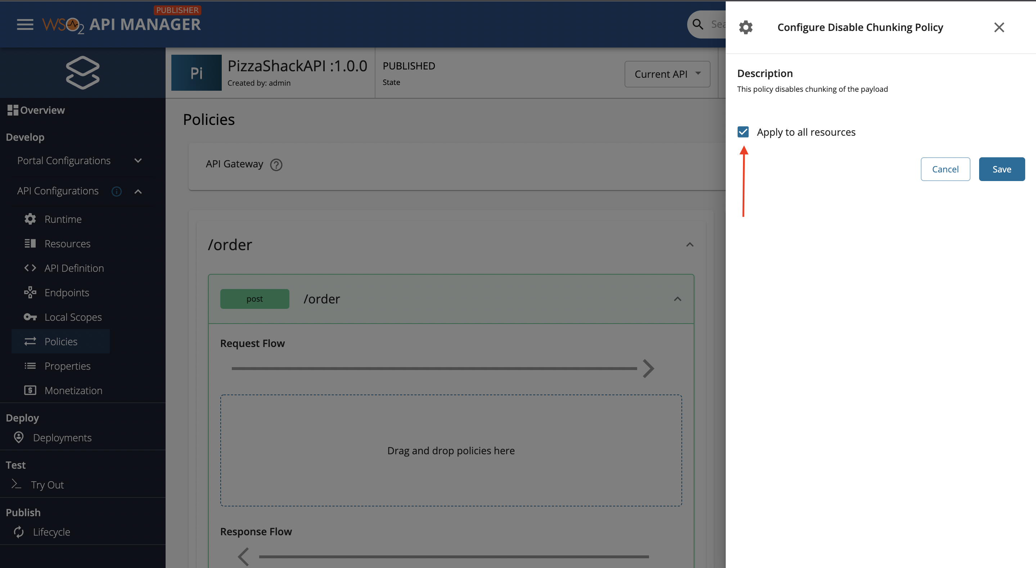The width and height of the screenshot is (1036, 568).
Task: Open the Current API dropdown
Action: click(667, 74)
